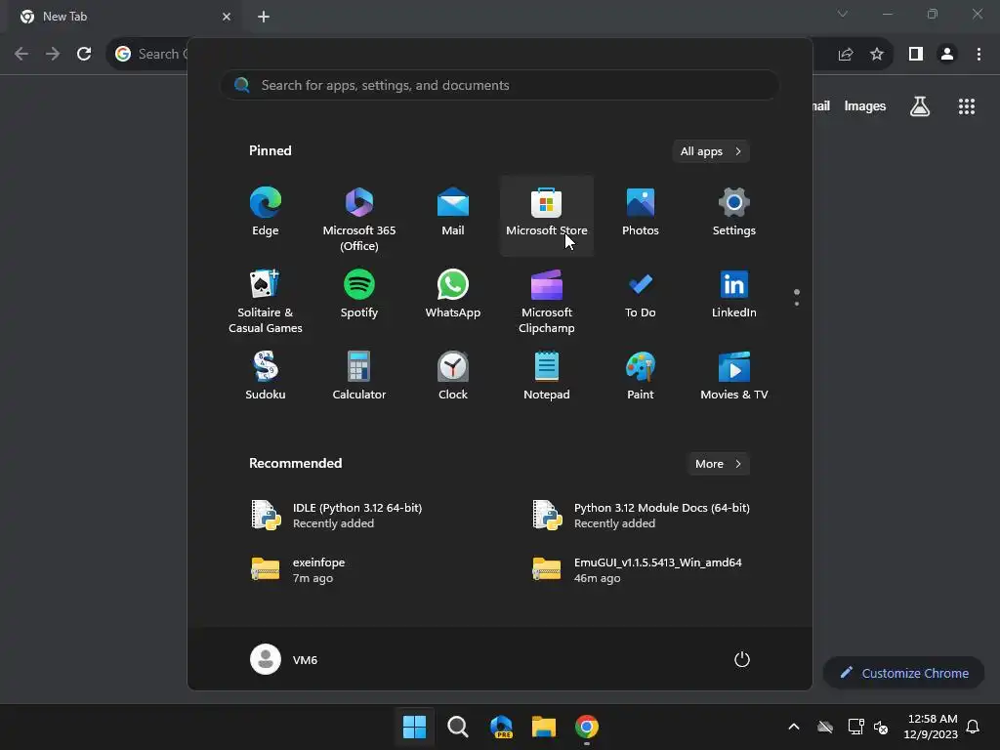Image resolution: width=1000 pixels, height=750 pixels.
Task: Switch to Chrome on the taskbar
Action: tap(587, 727)
